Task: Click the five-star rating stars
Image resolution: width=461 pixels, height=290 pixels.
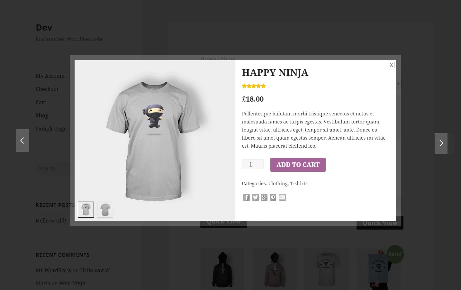Action: (254, 86)
